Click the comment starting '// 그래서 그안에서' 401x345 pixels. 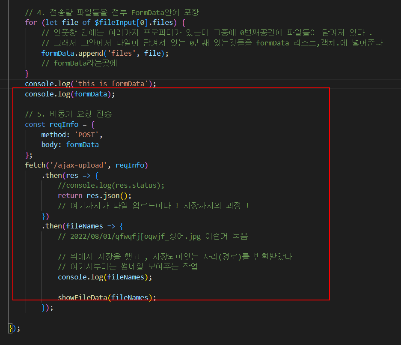pyautogui.click(x=212, y=43)
